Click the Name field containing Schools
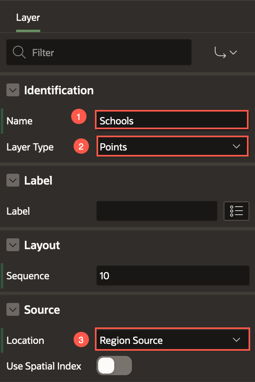 tap(172, 120)
